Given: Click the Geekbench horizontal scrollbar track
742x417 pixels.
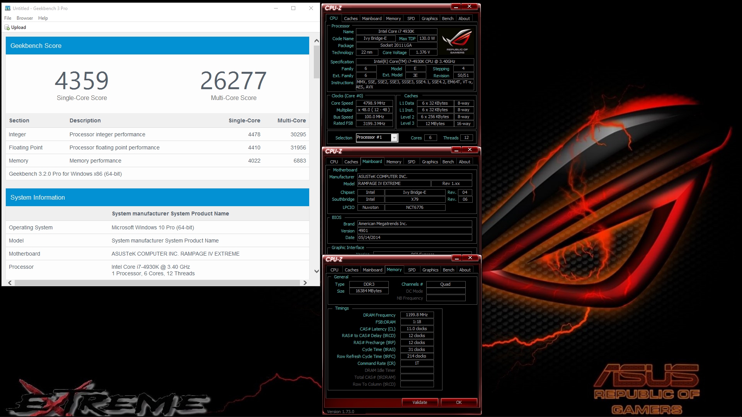Looking at the screenshot, I should coord(157,283).
